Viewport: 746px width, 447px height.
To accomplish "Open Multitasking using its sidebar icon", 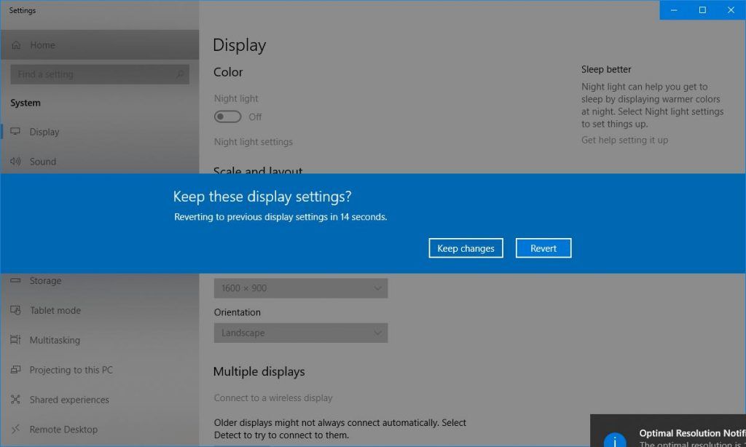I will pos(16,340).
